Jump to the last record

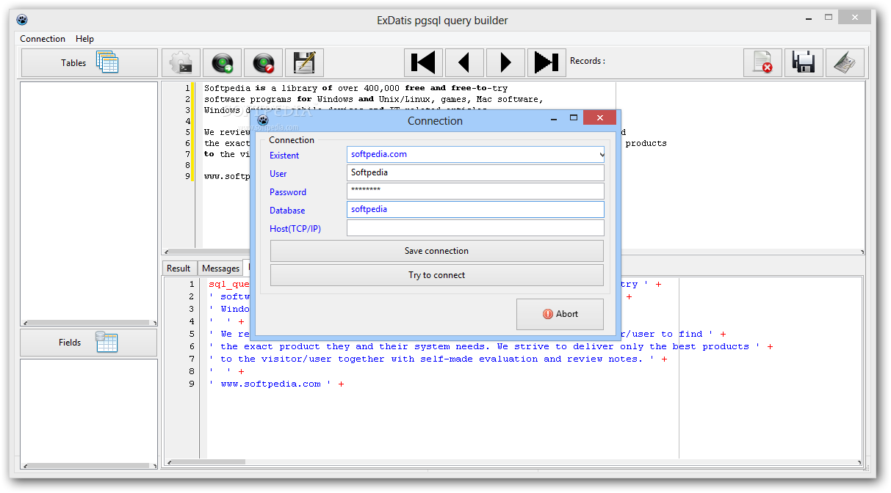click(546, 63)
